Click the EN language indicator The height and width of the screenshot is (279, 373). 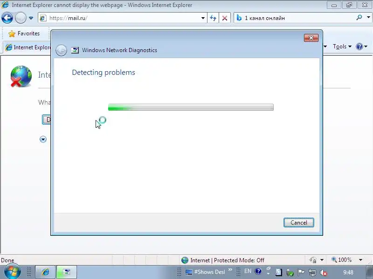(248, 271)
